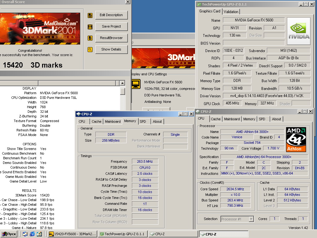Click the Memory clock 327 MHz field
The height and width of the screenshot is (238, 317).
coord(267,103)
